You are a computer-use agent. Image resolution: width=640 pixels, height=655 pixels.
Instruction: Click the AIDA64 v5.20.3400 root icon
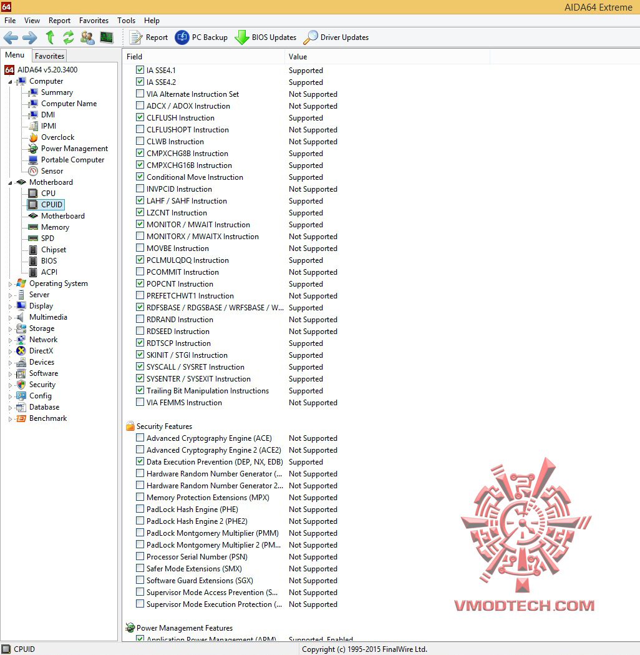click(x=9, y=70)
